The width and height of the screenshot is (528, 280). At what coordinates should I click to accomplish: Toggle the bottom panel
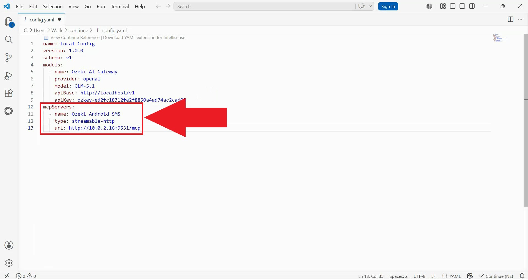pyautogui.click(x=462, y=6)
